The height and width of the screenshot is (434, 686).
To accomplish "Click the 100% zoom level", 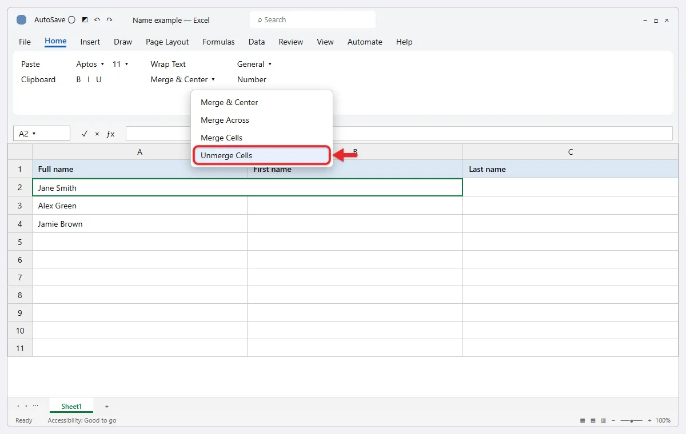I will pos(663,420).
